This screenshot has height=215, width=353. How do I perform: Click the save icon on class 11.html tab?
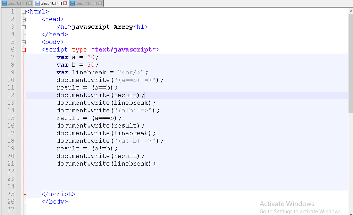[72, 3]
